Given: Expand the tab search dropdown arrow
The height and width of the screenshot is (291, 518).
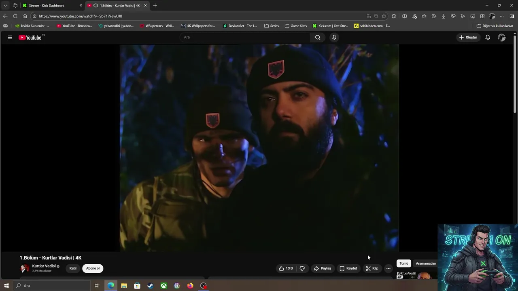Looking at the screenshot, I should point(5,5).
